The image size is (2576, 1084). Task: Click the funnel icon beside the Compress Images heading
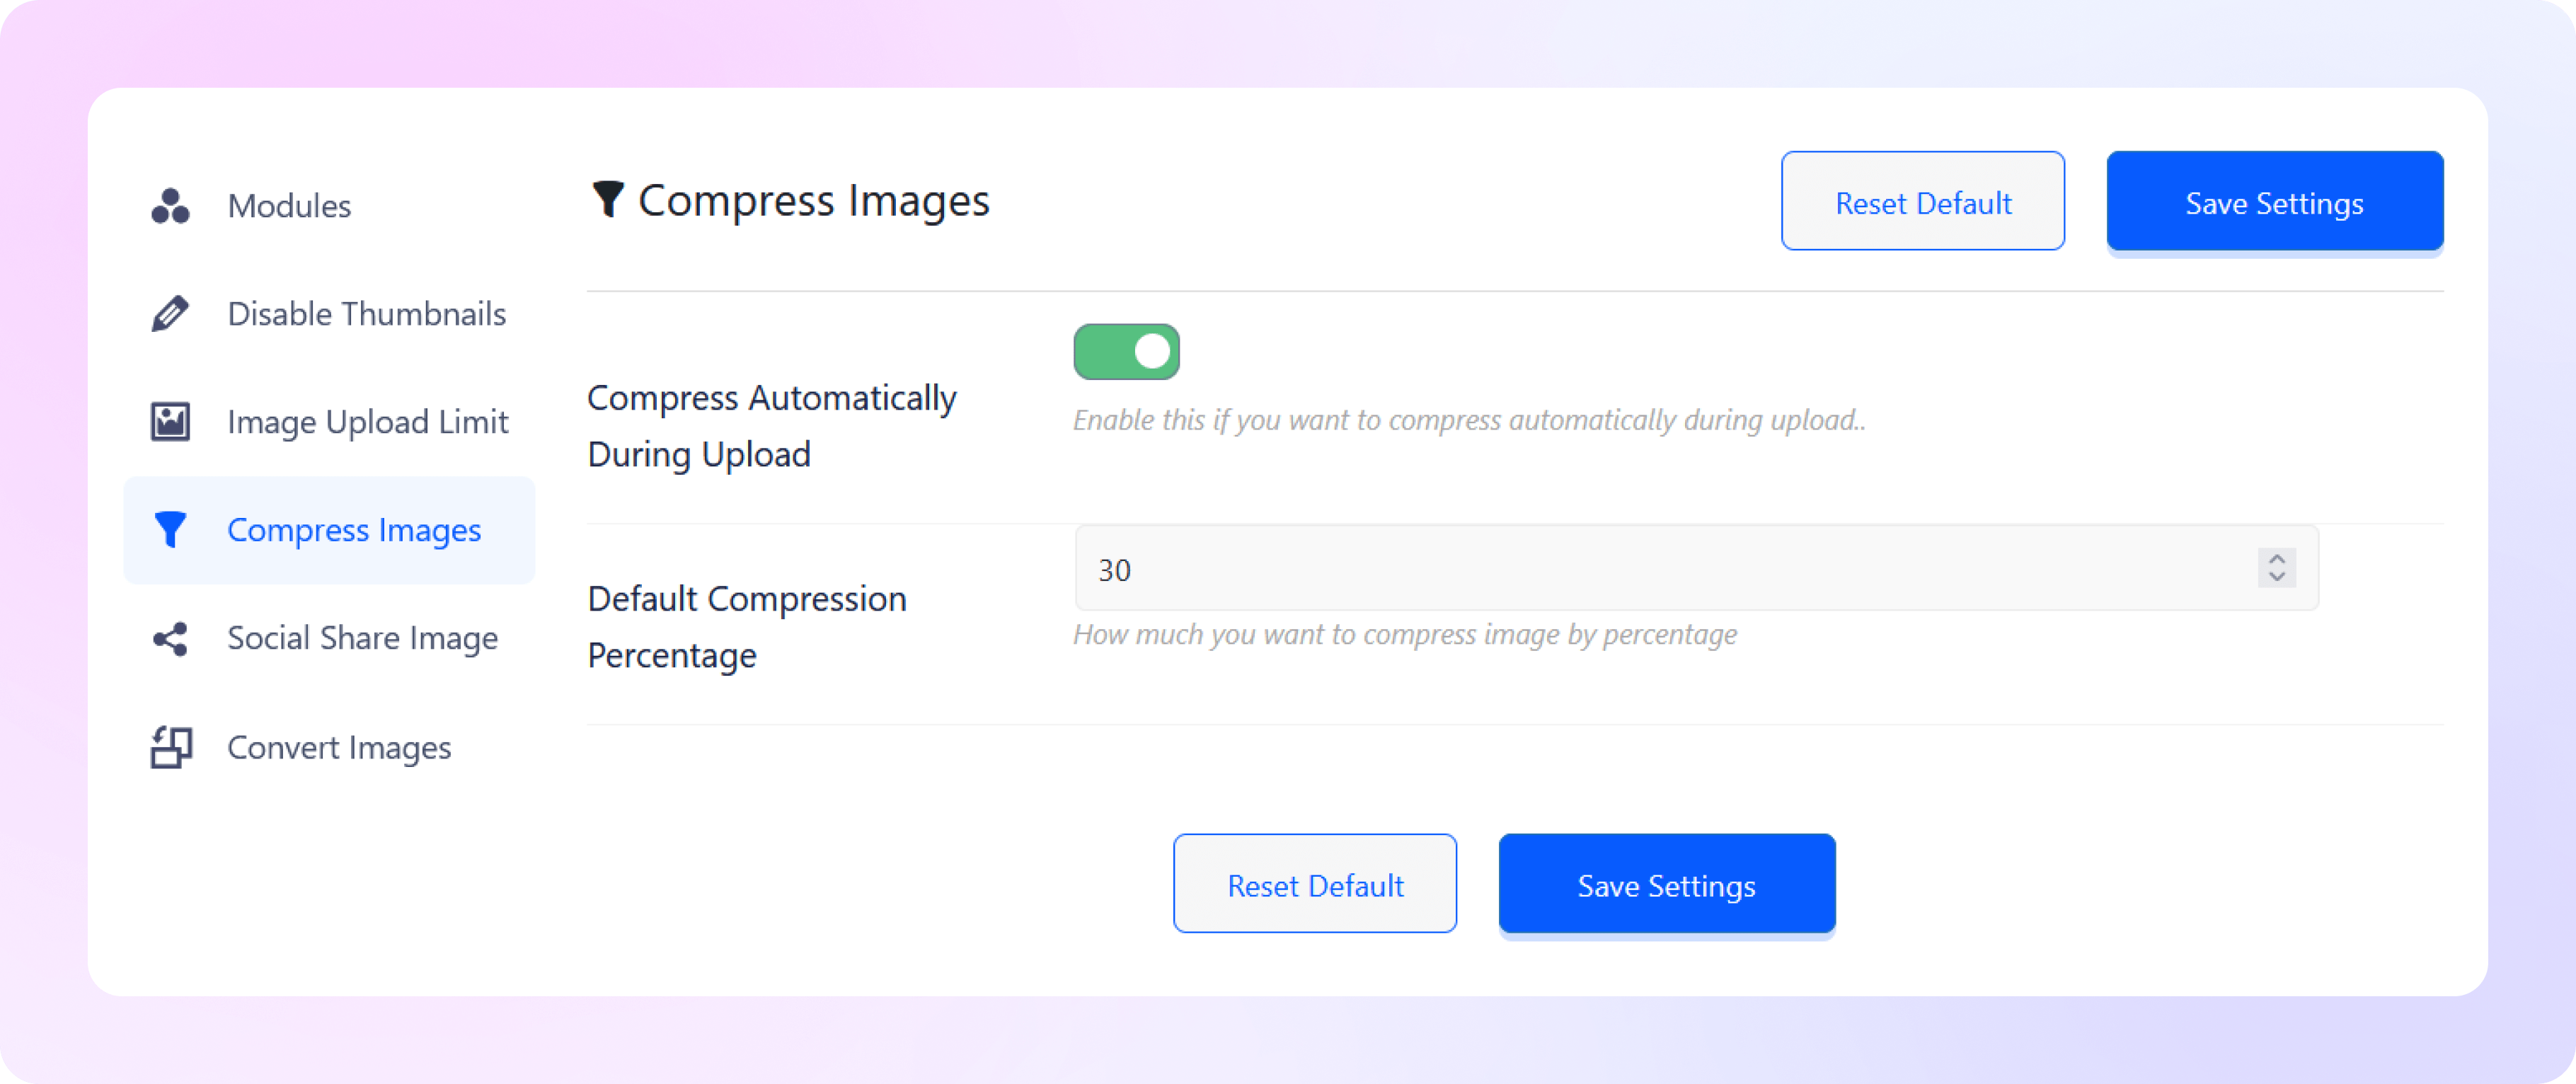[x=608, y=199]
